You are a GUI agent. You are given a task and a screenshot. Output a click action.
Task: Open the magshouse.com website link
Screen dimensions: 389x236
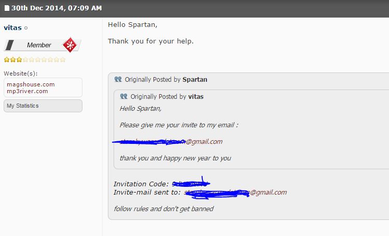click(31, 84)
